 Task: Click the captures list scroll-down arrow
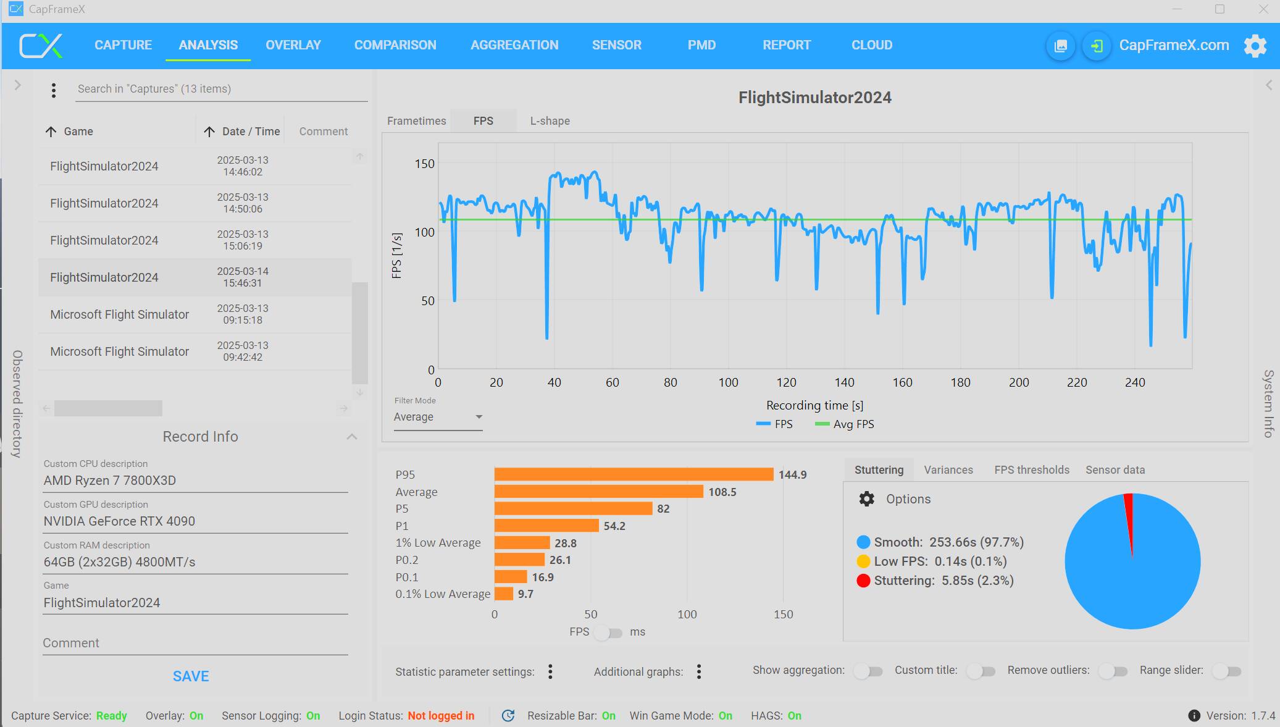point(360,392)
